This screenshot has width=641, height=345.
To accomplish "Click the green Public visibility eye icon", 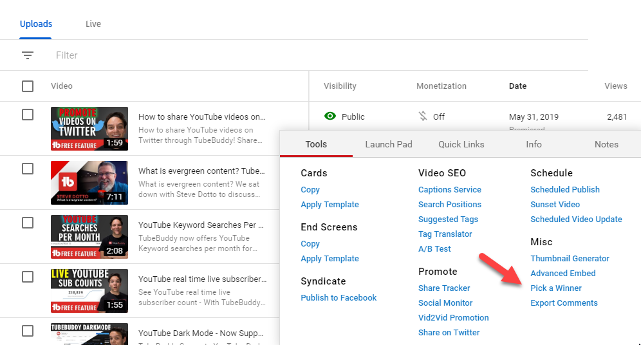I will 330,117.
